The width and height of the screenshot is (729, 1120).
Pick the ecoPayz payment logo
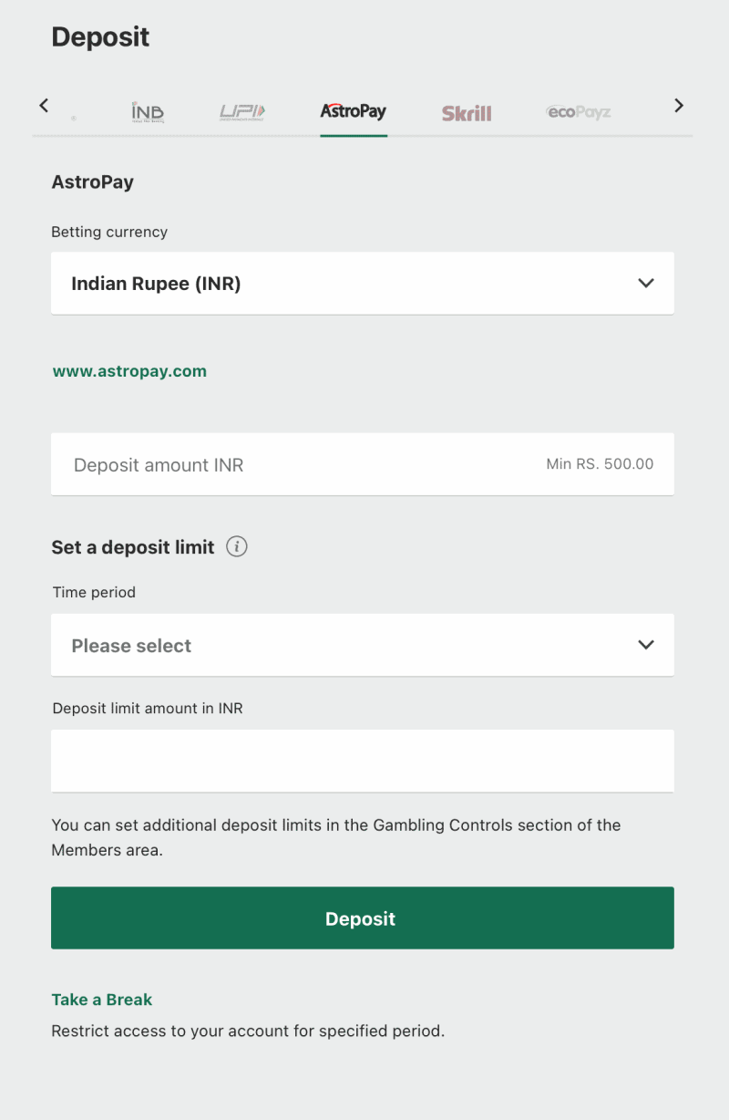(x=579, y=112)
